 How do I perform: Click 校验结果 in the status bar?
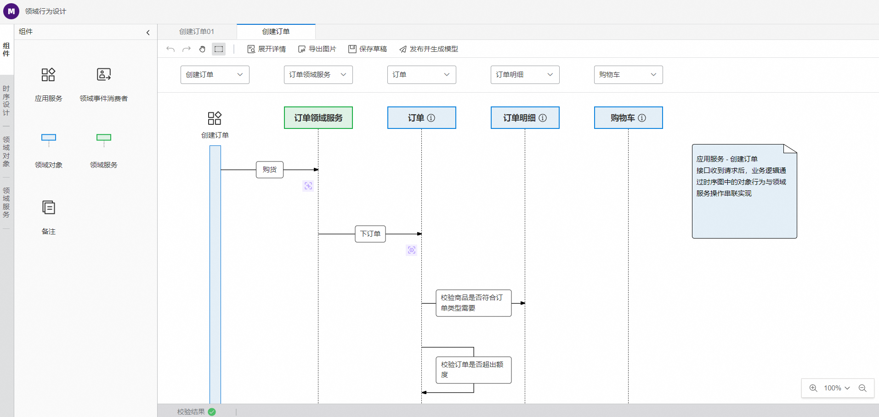click(x=191, y=412)
